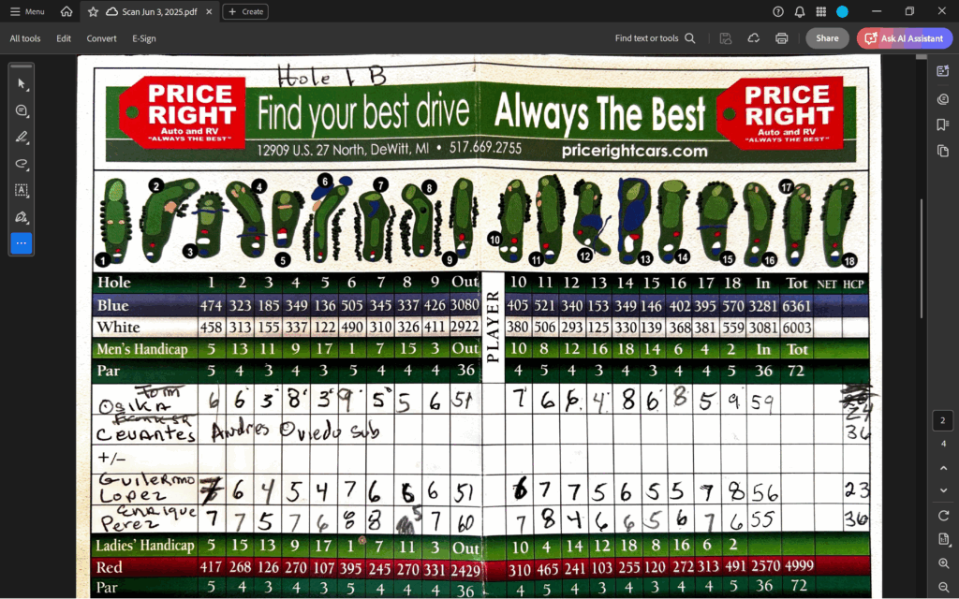This screenshot has height=599, width=959.
Task: Click the 'Blue' tee row label
Action: coord(113,306)
